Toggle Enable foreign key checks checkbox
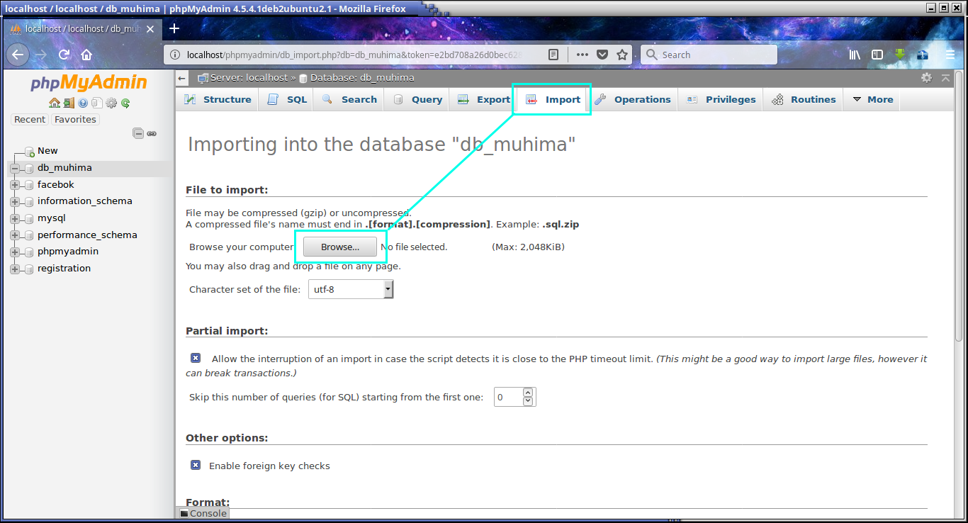 click(196, 466)
